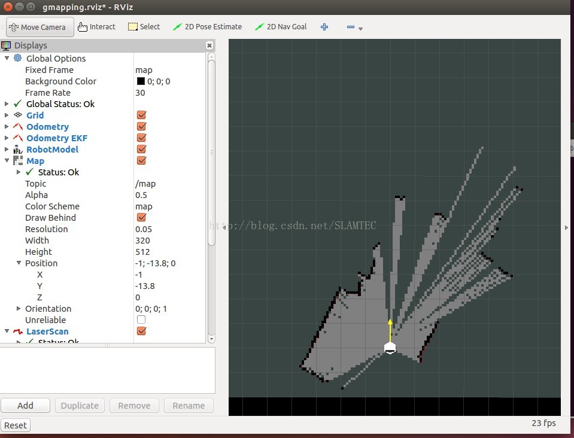Click the Global Options gear icon

click(x=17, y=58)
